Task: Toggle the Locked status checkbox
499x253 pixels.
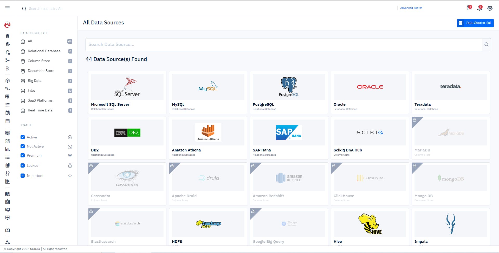Action: (x=23, y=165)
